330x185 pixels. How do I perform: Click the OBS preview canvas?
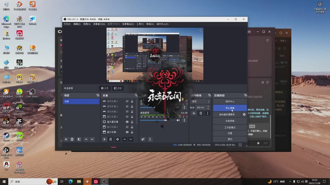[x=155, y=55]
